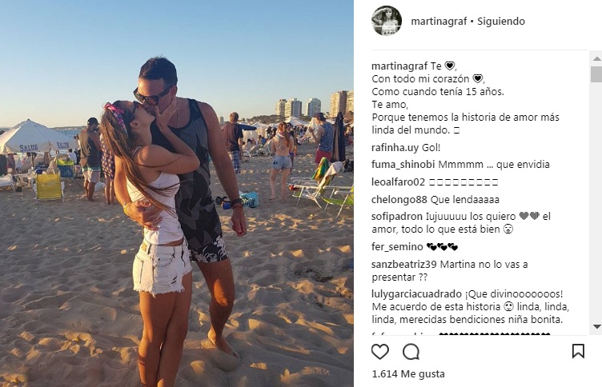Click the beach couple photo

(177, 193)
